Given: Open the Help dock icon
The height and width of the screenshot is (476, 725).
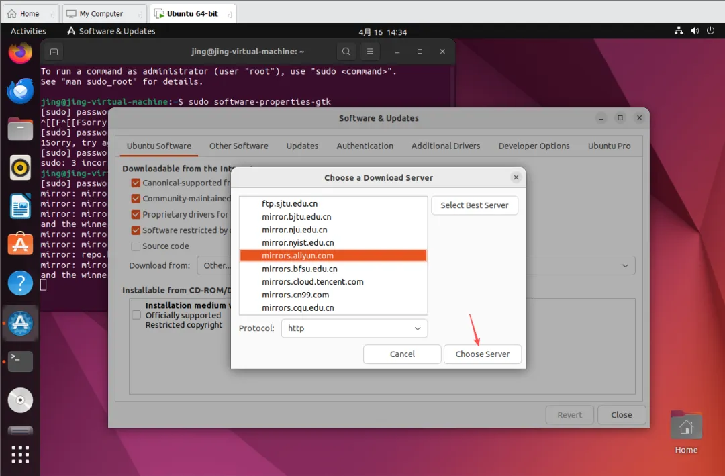Looking at the screenshot, I should coord(20,283).
